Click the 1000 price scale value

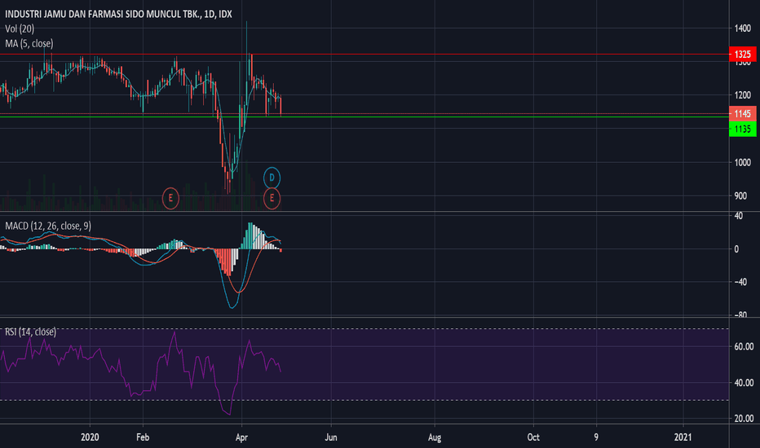(743, 163)
